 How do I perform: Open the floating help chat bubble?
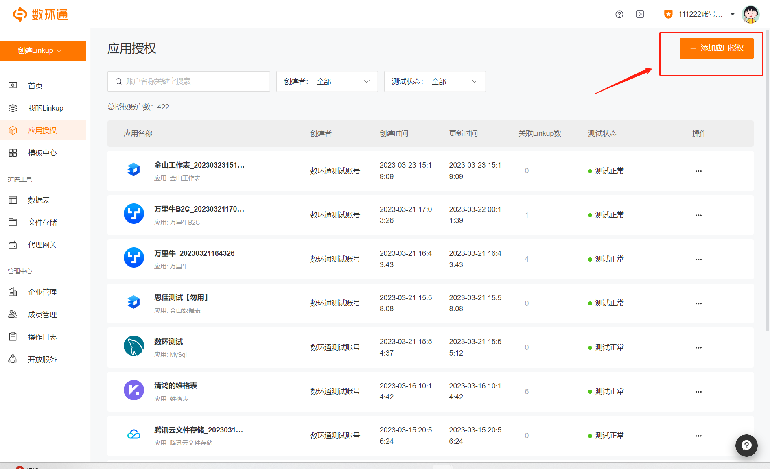tap(746, 445)
